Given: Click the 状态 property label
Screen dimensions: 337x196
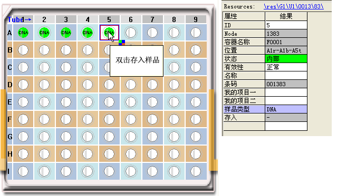Looking at the screenshot, I should (244, 59).
